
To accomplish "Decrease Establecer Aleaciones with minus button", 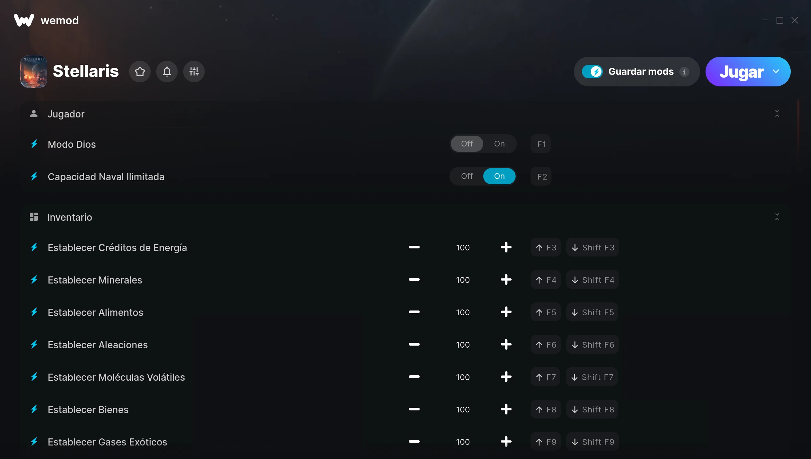I will (414, 345).
